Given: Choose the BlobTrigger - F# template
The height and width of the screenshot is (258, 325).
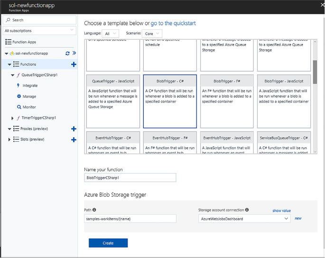Looking at the screenshot, I should coord(227,101).
